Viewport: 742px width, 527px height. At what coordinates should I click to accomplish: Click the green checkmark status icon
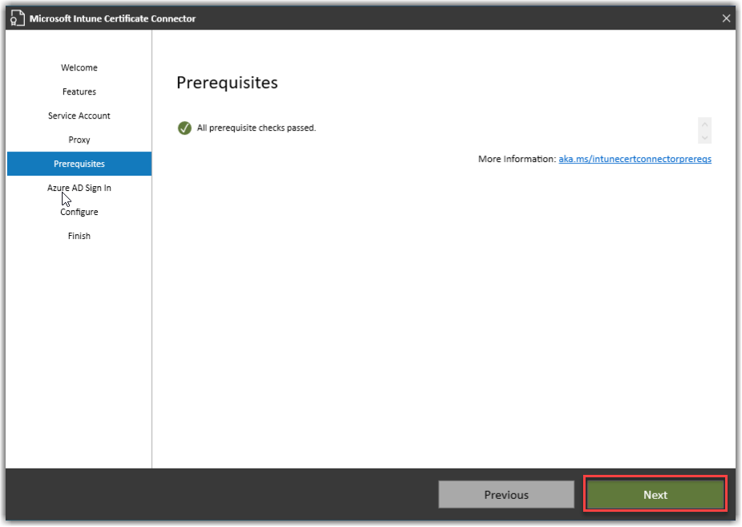pyautogui.click(x=184, y=128)
